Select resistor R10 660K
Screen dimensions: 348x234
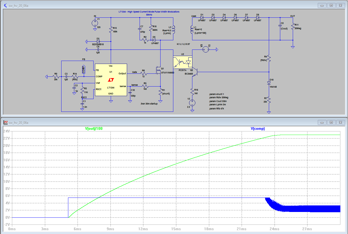tap(151, 28)
